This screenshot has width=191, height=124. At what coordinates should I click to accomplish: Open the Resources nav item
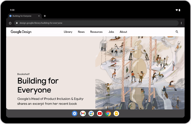[96, 32]
